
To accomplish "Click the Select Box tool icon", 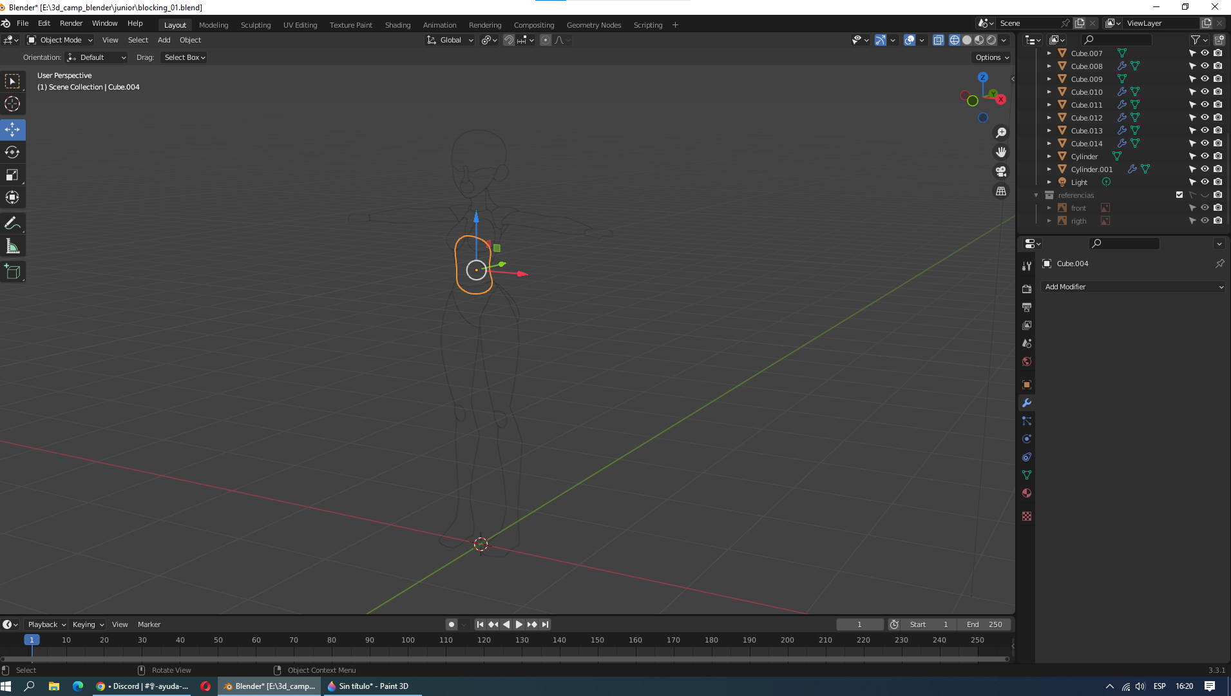I will (x=12, y=81).
